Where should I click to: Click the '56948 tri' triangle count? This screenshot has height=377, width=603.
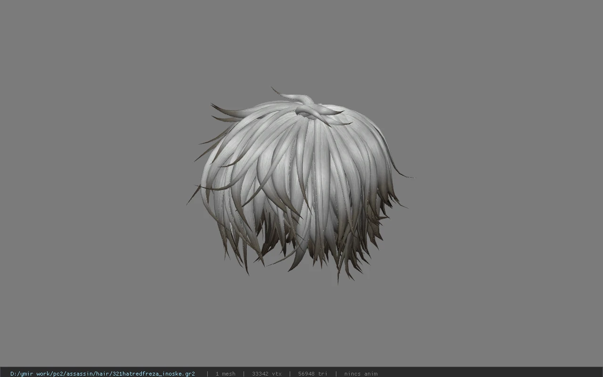pos(312,374)
